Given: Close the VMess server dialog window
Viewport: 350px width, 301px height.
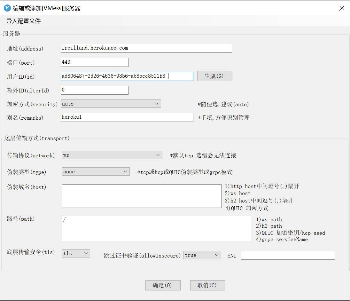Looking at the screenshot, I should pos(342,8).
